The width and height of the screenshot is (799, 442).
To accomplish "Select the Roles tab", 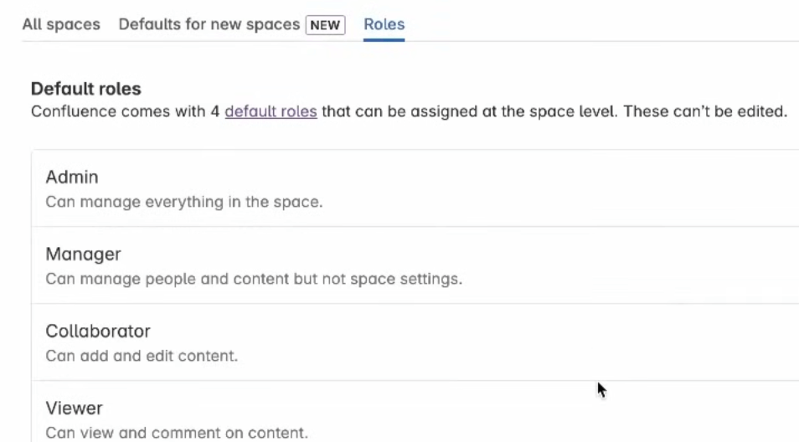I will pos(384,24).
